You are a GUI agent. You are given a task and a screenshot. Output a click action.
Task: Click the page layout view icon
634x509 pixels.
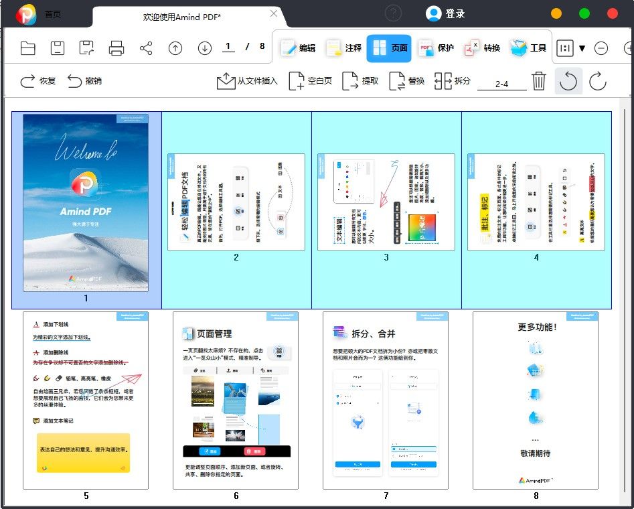tap(565, 48)
